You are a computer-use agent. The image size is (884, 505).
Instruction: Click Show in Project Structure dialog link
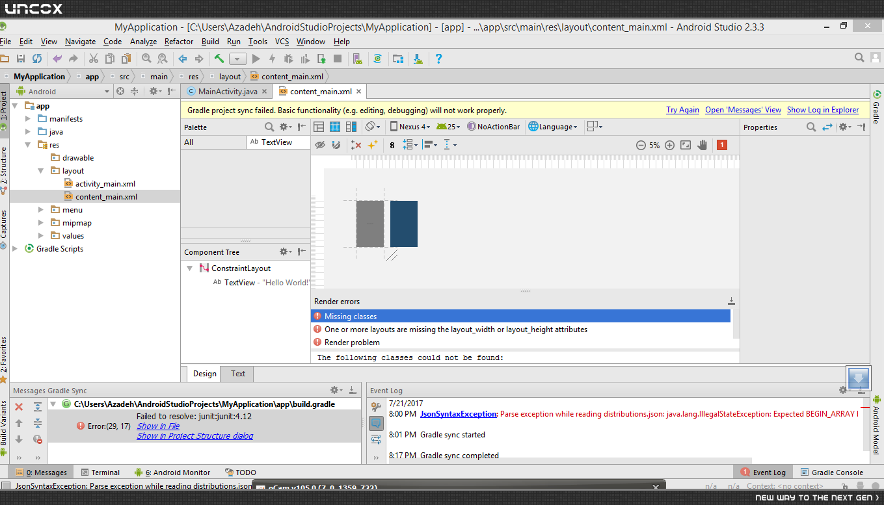195,436
